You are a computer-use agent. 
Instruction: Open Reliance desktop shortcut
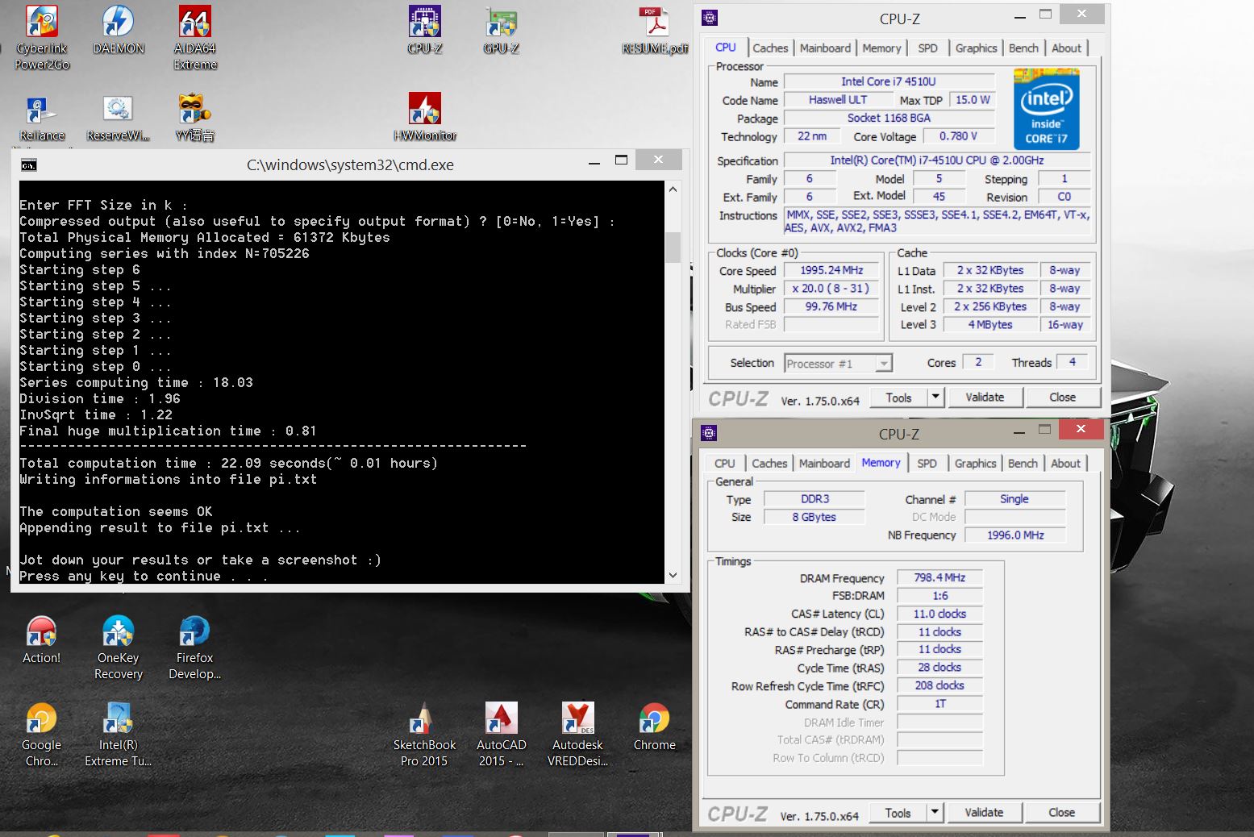pyautogui.click(x=42, y=118)
